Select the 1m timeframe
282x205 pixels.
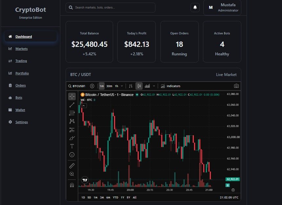click(102, 86)
